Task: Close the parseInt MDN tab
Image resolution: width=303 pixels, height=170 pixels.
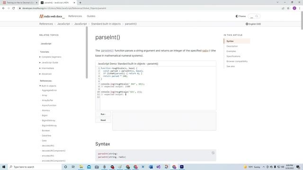Action: coord(74,3)
